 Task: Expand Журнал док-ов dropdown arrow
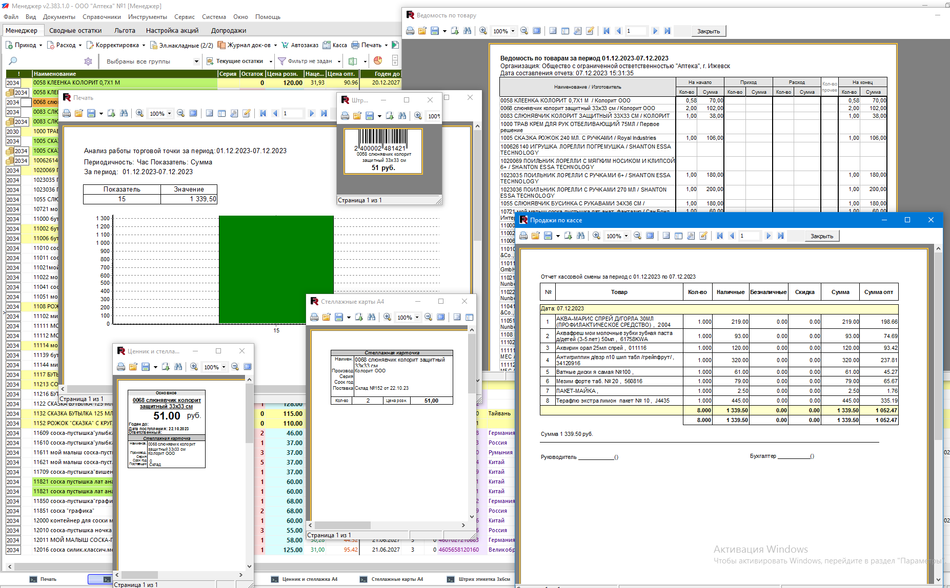pos(275,45)
